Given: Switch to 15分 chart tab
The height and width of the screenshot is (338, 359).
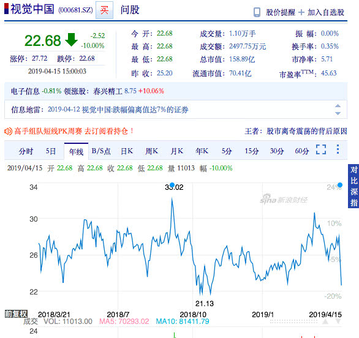Looking at the screenshot, I should tap(252, 151).
